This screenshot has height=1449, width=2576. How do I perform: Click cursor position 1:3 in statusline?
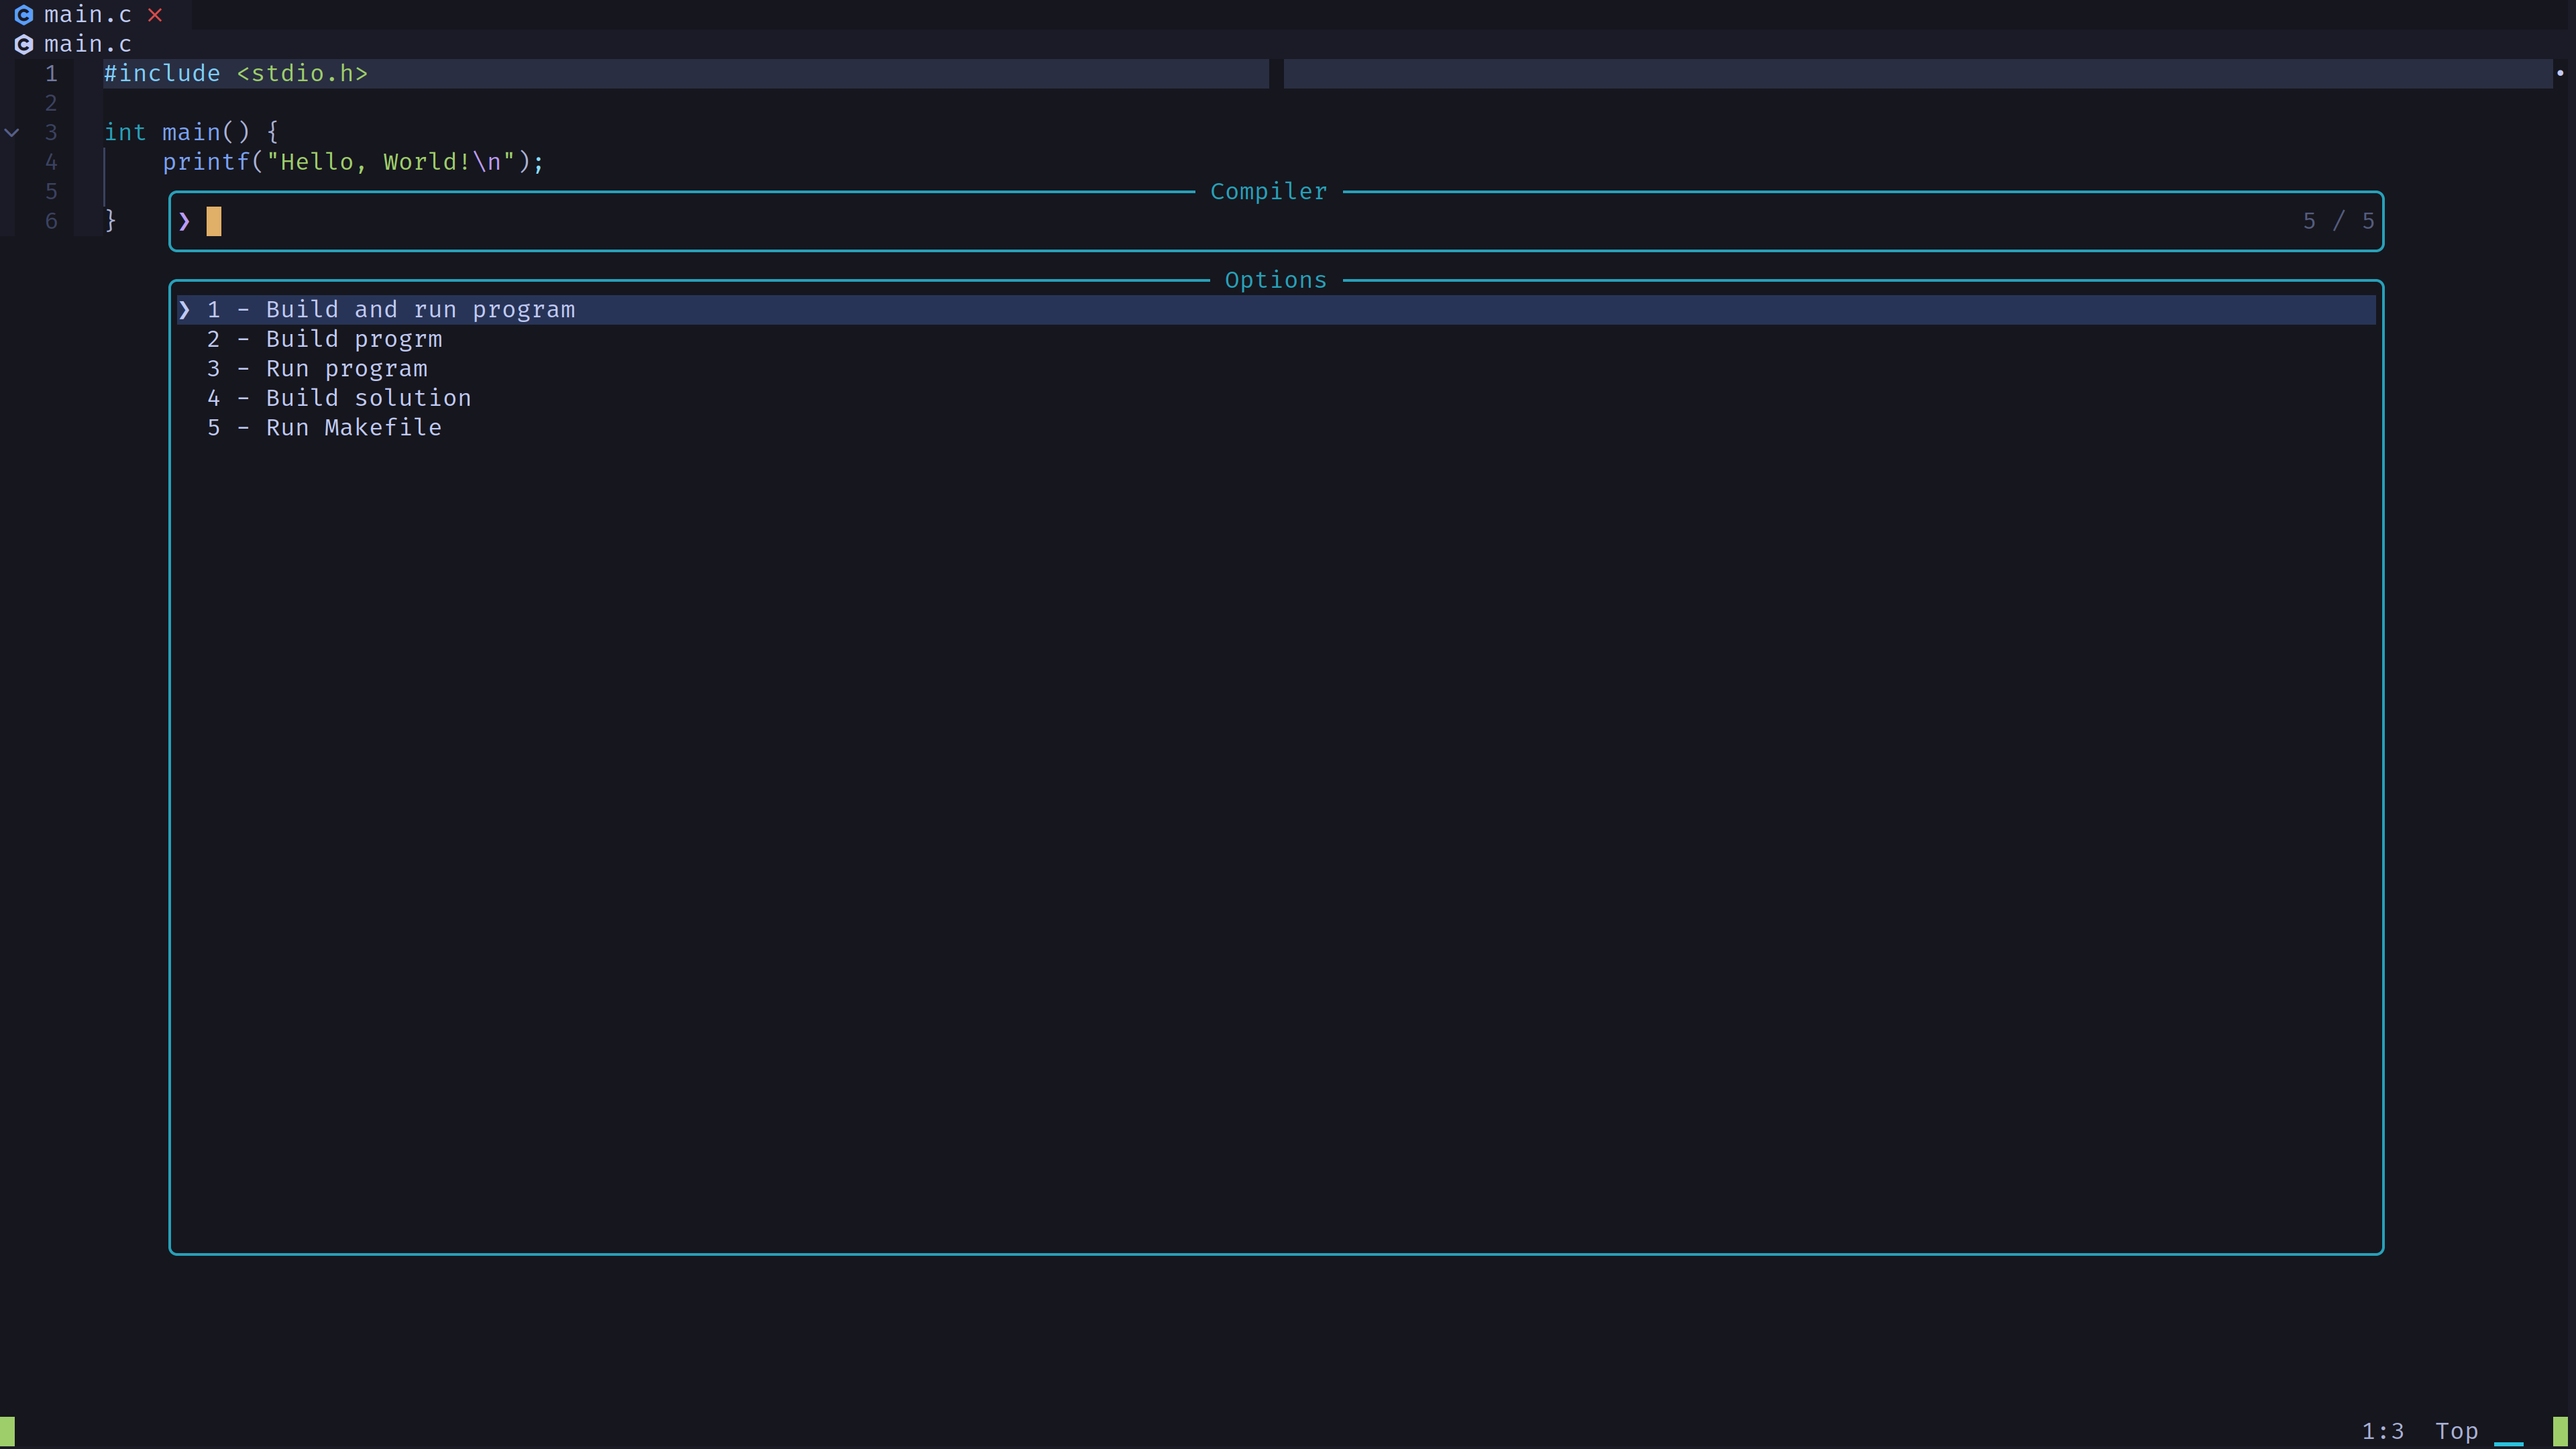click(2382, 1431)
